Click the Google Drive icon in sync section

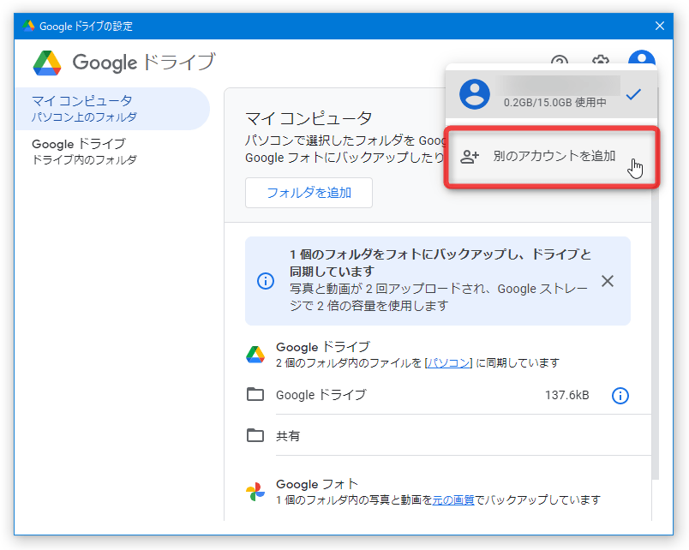[255, 355]
